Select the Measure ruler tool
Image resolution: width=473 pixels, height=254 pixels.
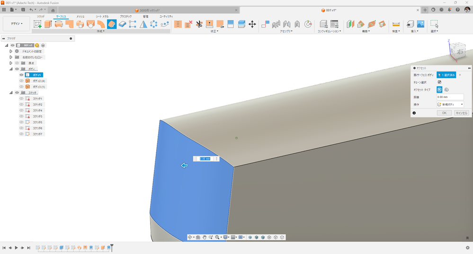396,24
